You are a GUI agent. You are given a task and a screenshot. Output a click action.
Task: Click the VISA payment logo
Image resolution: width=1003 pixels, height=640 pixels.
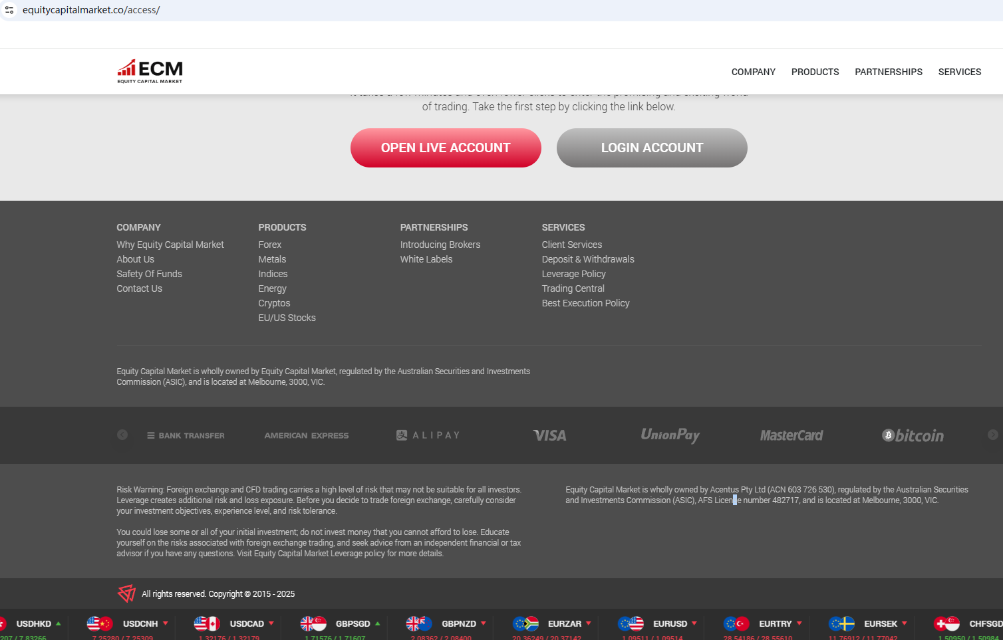click(549, 435)
